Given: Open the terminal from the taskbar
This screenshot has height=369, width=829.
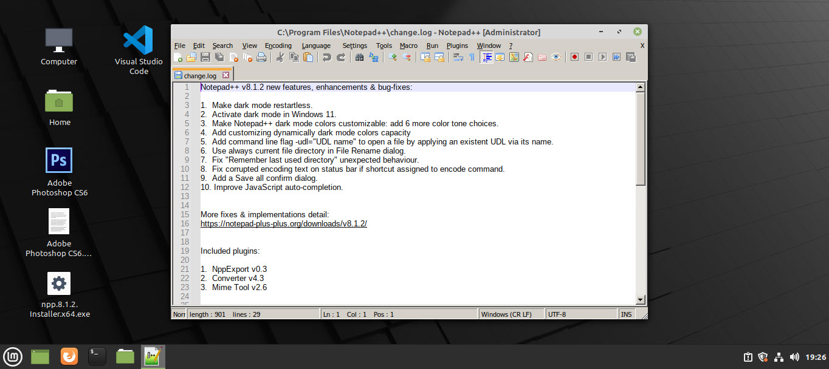Looking at the screenshot, I should click(97, 356).
